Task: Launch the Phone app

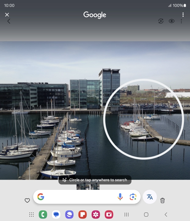Action: point(43,215)
